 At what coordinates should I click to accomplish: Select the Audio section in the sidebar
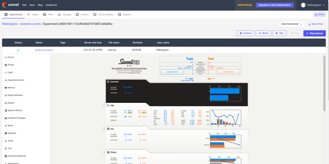(x=10, y=141)
